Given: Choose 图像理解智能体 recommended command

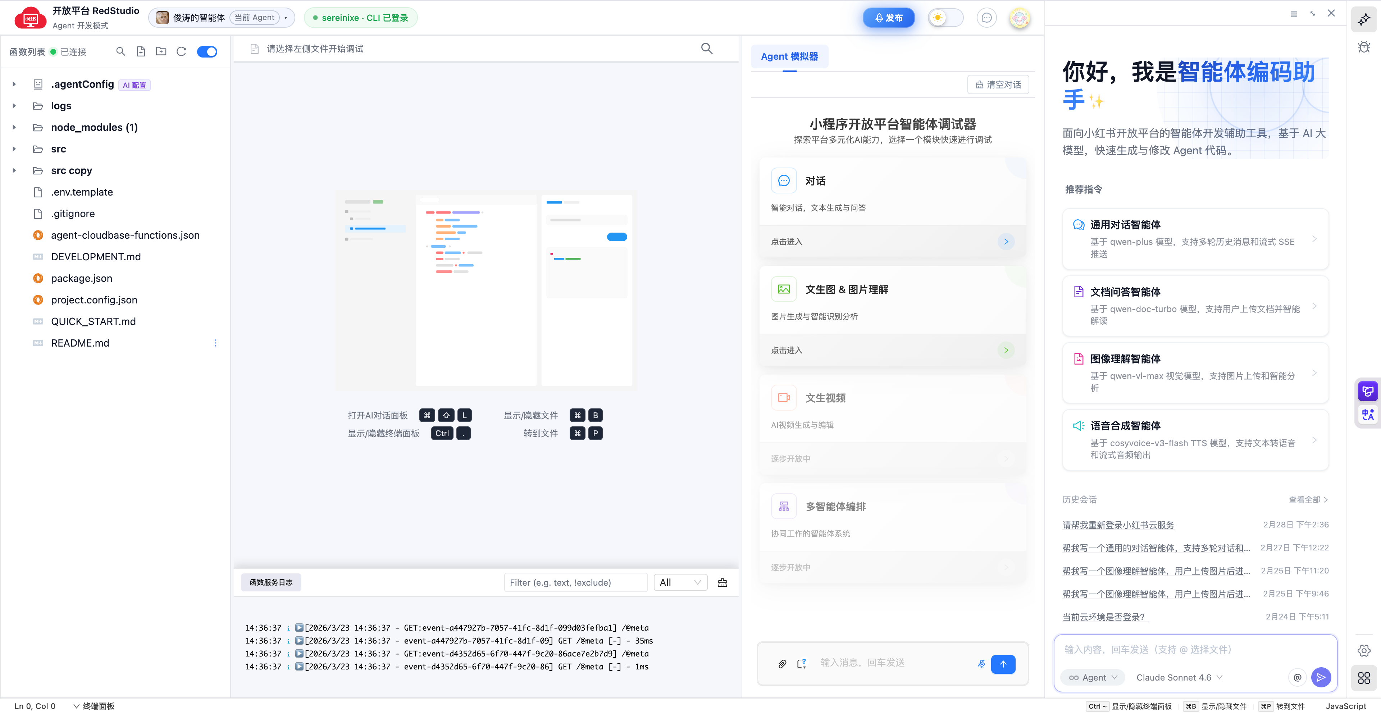Looking at the screenshot, I should [1195, 373].
